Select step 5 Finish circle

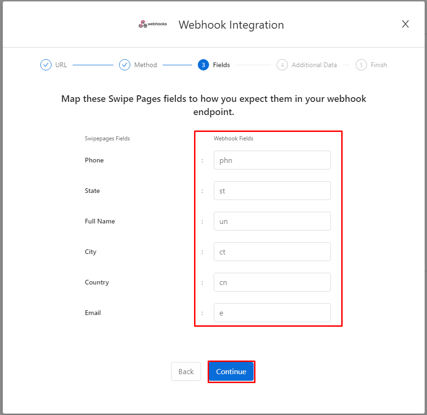click(x=361, y=65)
